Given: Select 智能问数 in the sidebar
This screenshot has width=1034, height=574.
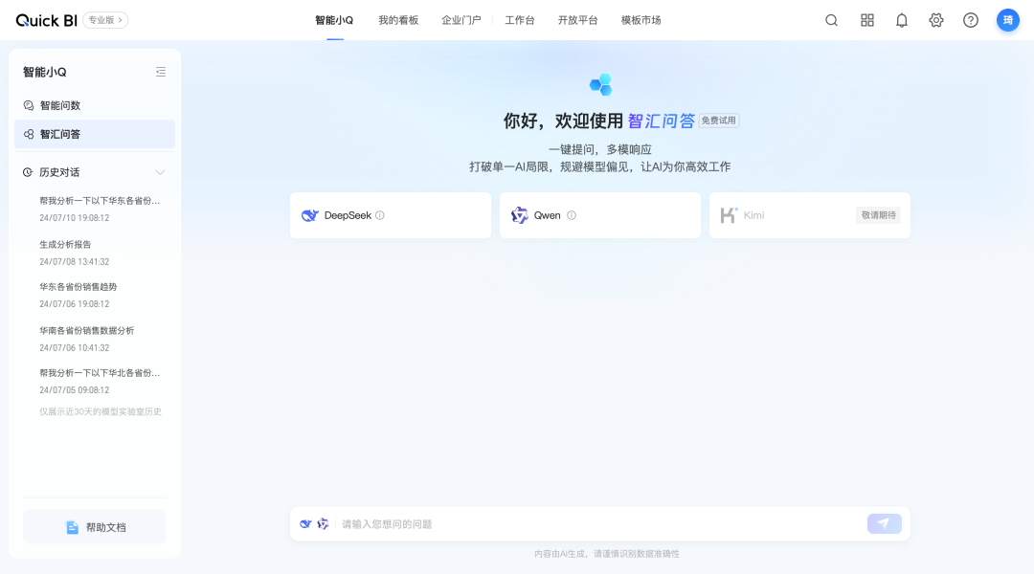Looking at the screenshot, I should (x=95, y=105).
